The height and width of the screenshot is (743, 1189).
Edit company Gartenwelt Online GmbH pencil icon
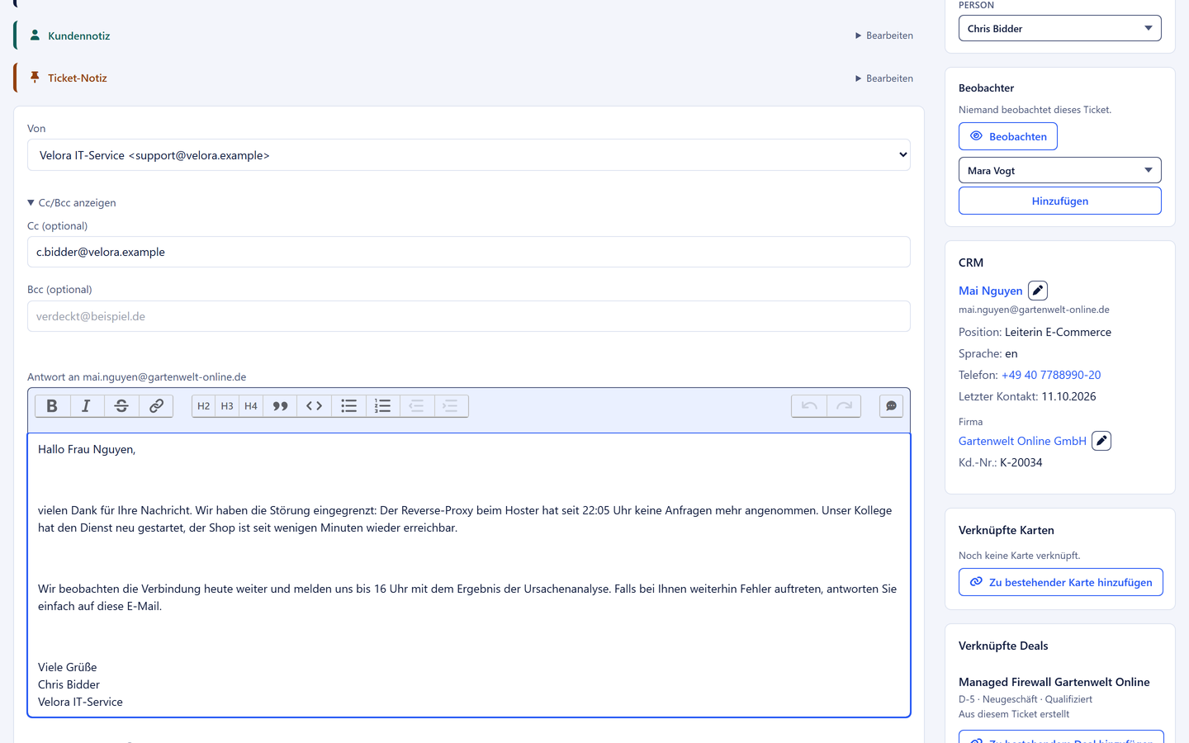click(1101, 441)
